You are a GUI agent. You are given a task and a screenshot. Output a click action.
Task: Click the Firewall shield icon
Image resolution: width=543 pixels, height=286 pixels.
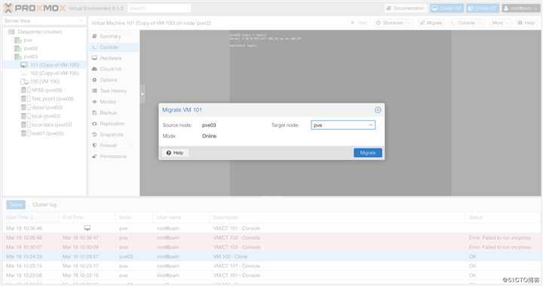(x=94, y=145)
